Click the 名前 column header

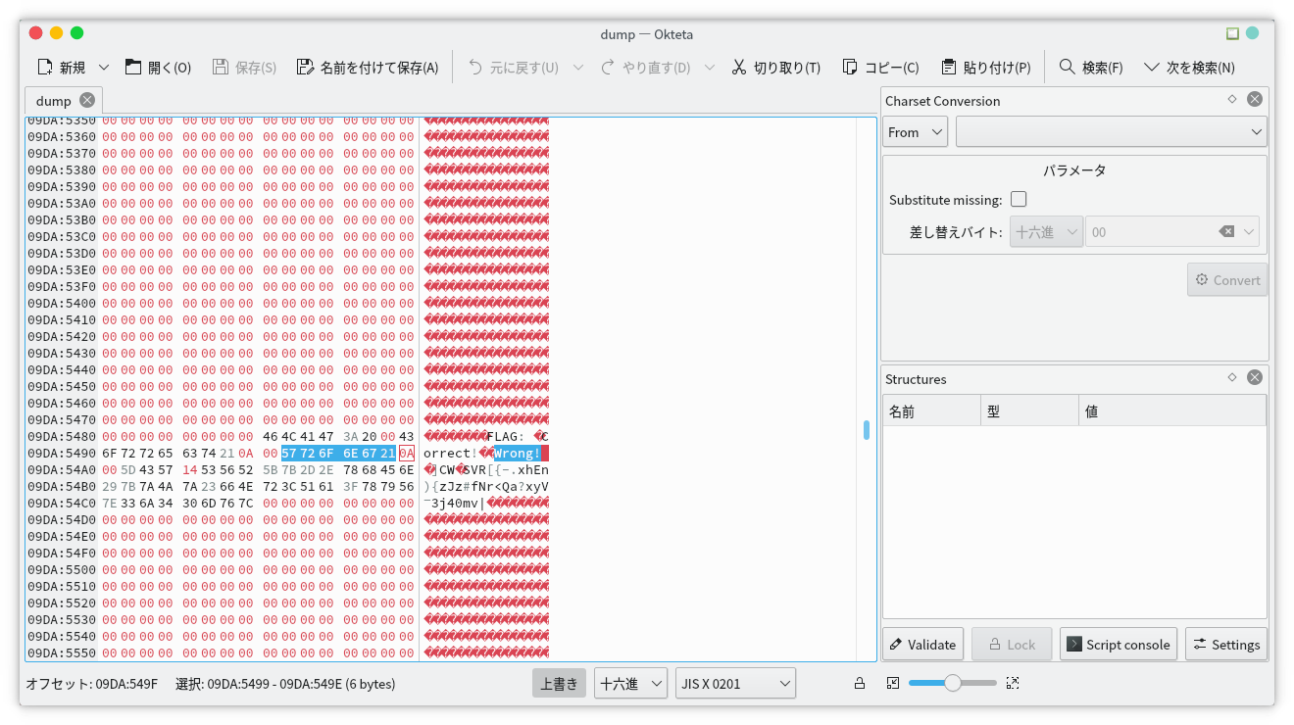[931, 411]
